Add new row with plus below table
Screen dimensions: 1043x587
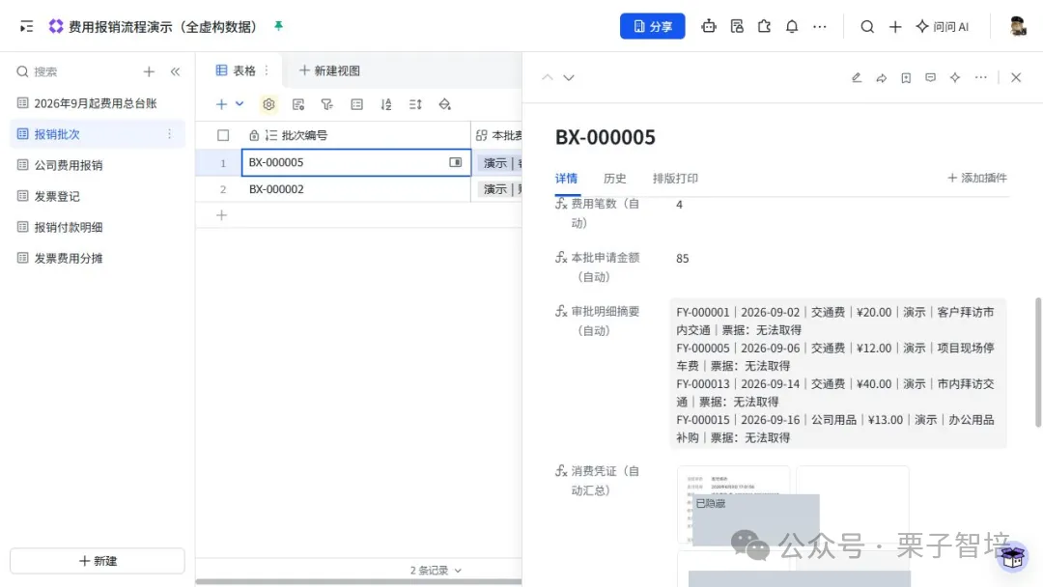tap(221, 215)
